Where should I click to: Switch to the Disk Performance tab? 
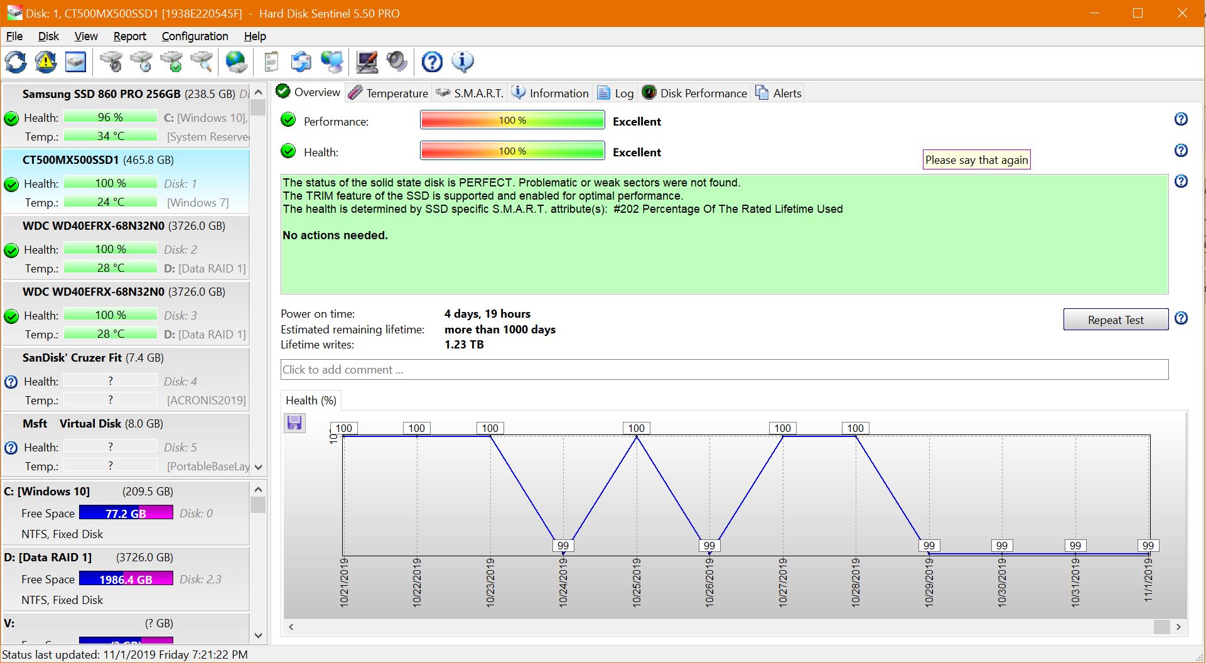tap(694, 93)
